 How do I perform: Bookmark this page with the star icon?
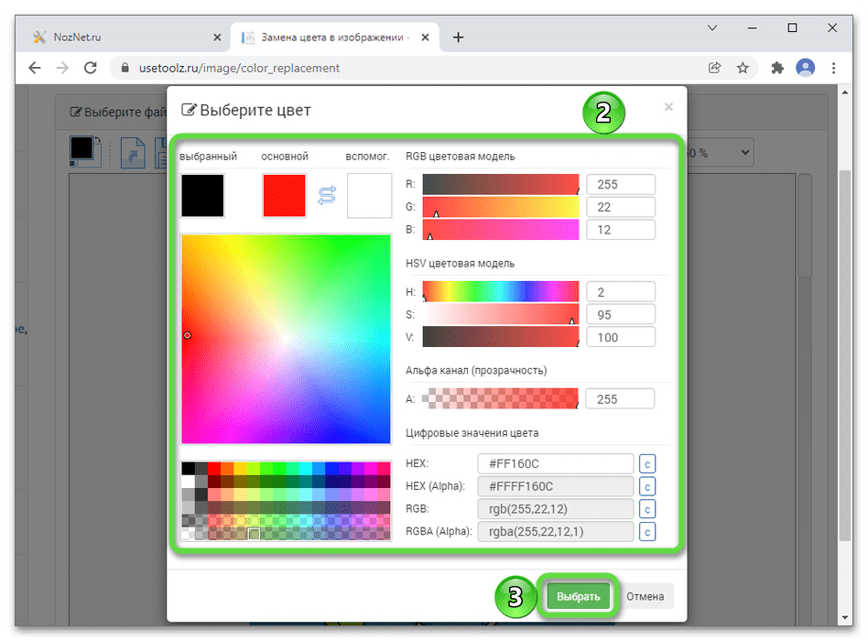[x=743, y=68]
